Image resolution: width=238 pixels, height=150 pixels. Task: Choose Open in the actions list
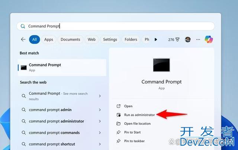point(128,106)
